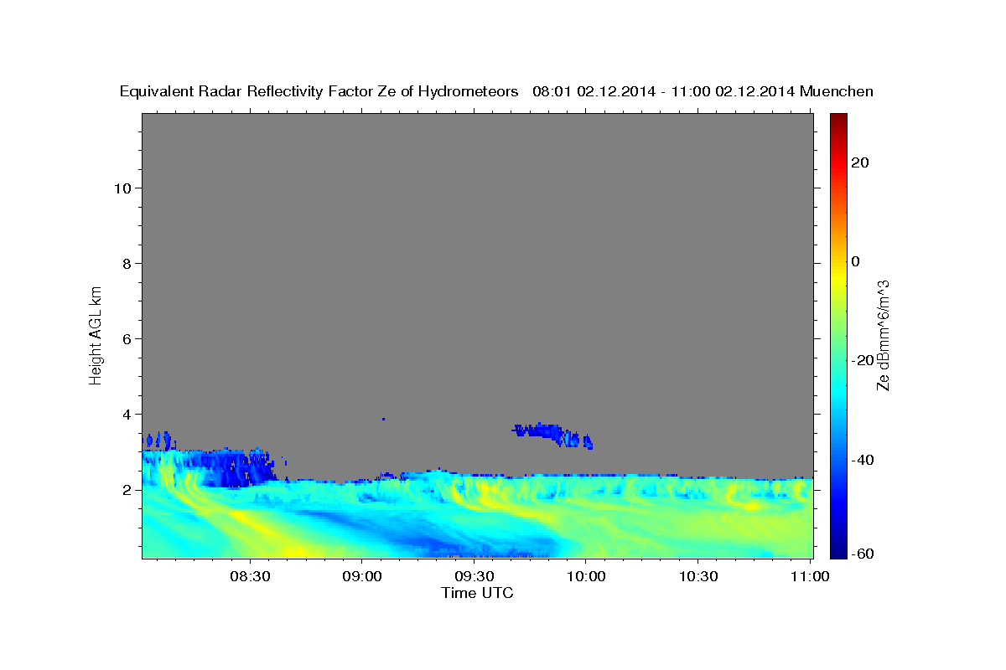Click the '09:00' time tick label
1006x670 pixels.
pyautogui.click(x=362, y=576)
